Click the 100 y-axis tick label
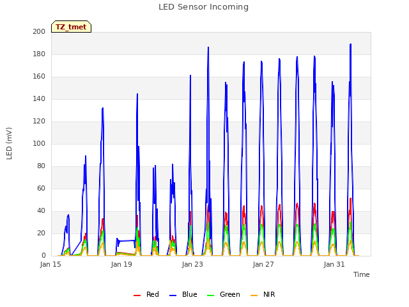The width and height of the screenshot is (409, 307). pos(39,143)
